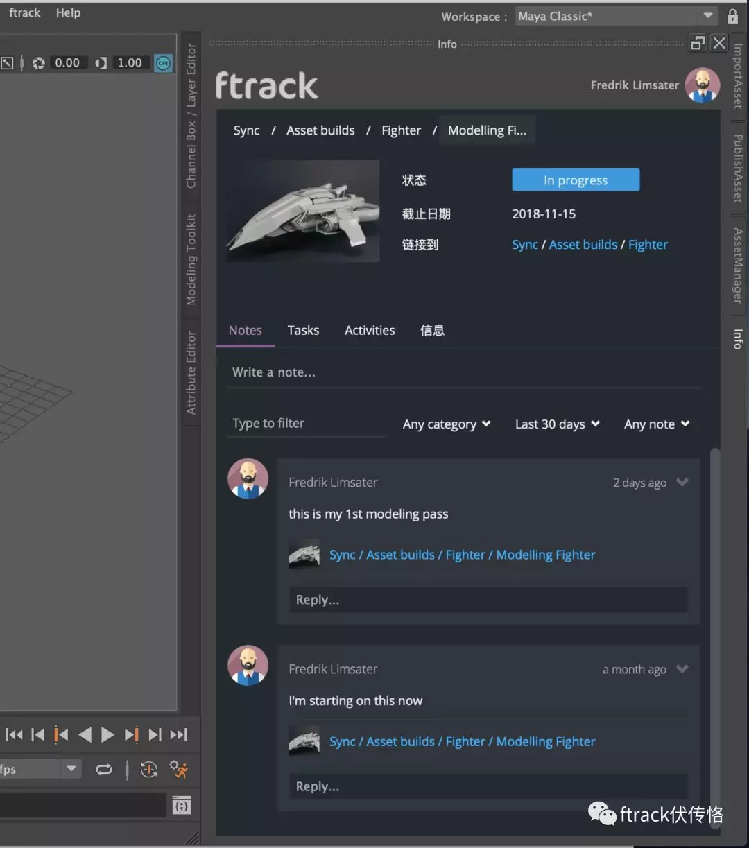
Task: Toggle the view transform ON button
Action: [x=163, y=63]
